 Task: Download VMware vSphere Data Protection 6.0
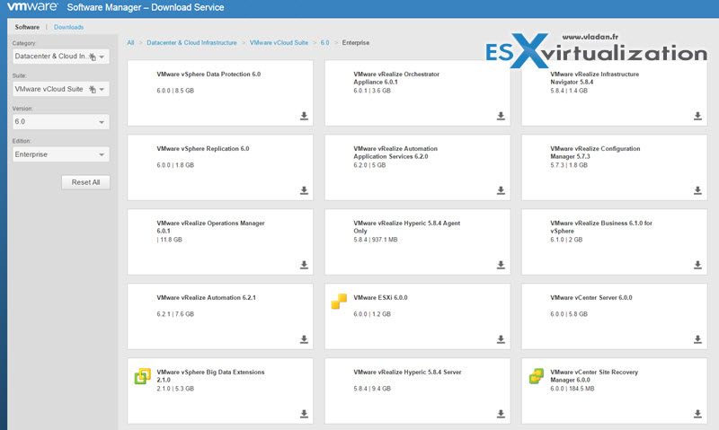click(x=304, y=116)
